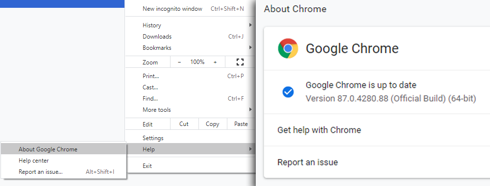Toggle fullscreen with the zoom row icon
Screen dimensions: 490x186
[240, 62]
